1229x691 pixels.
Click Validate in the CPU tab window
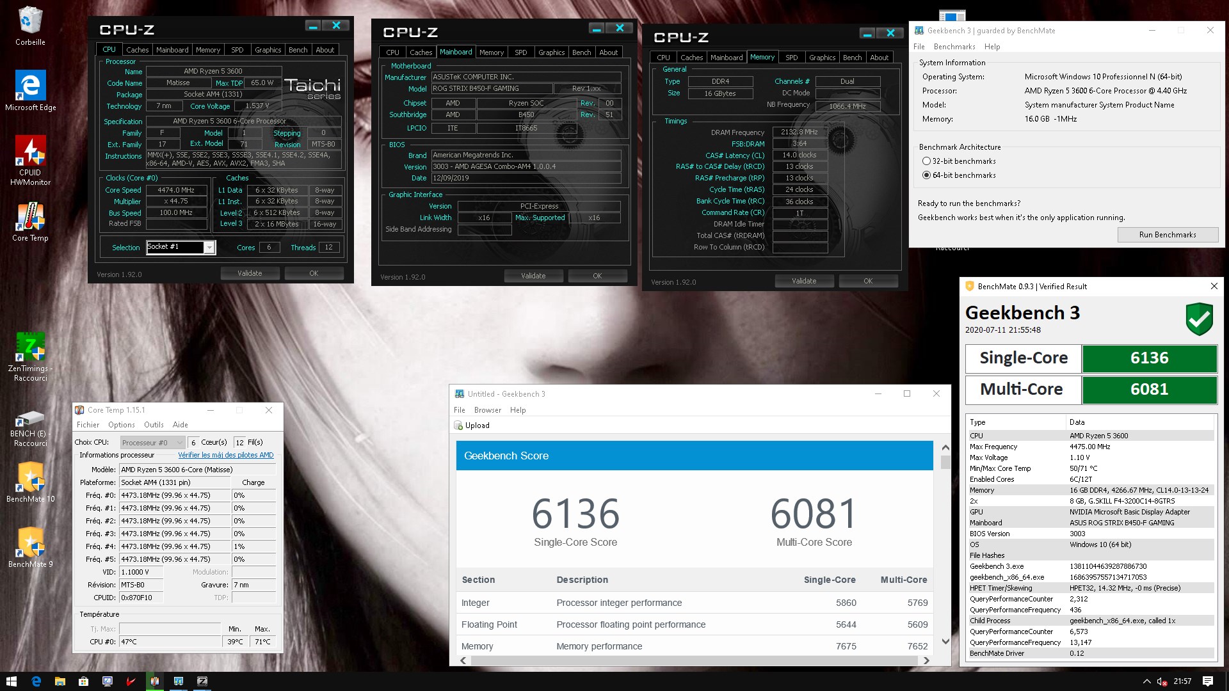(250, 273)
